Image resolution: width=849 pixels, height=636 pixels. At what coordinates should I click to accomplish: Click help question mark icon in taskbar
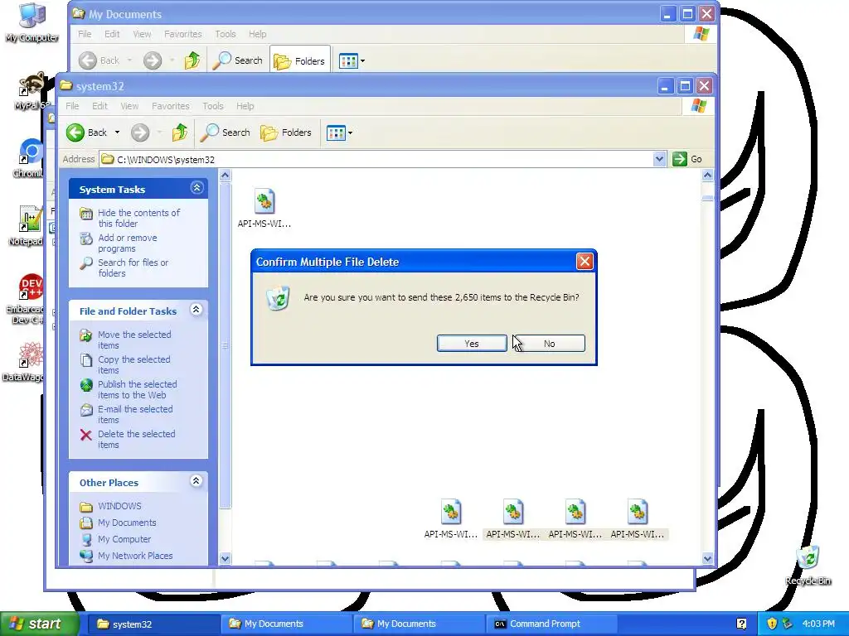[741, 624]
